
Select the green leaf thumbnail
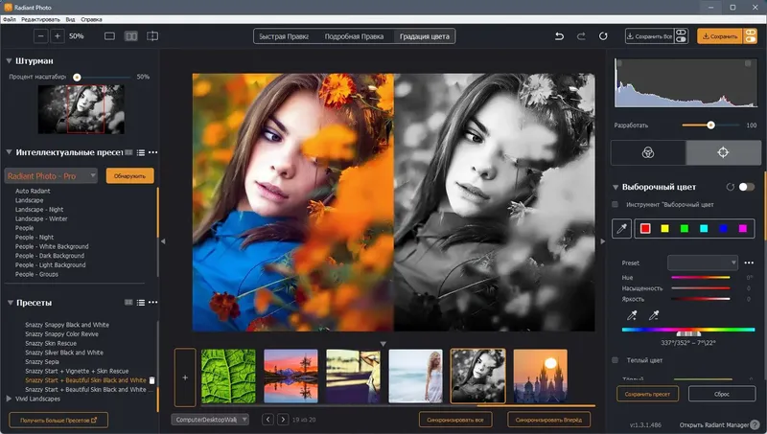pos(228,376)
